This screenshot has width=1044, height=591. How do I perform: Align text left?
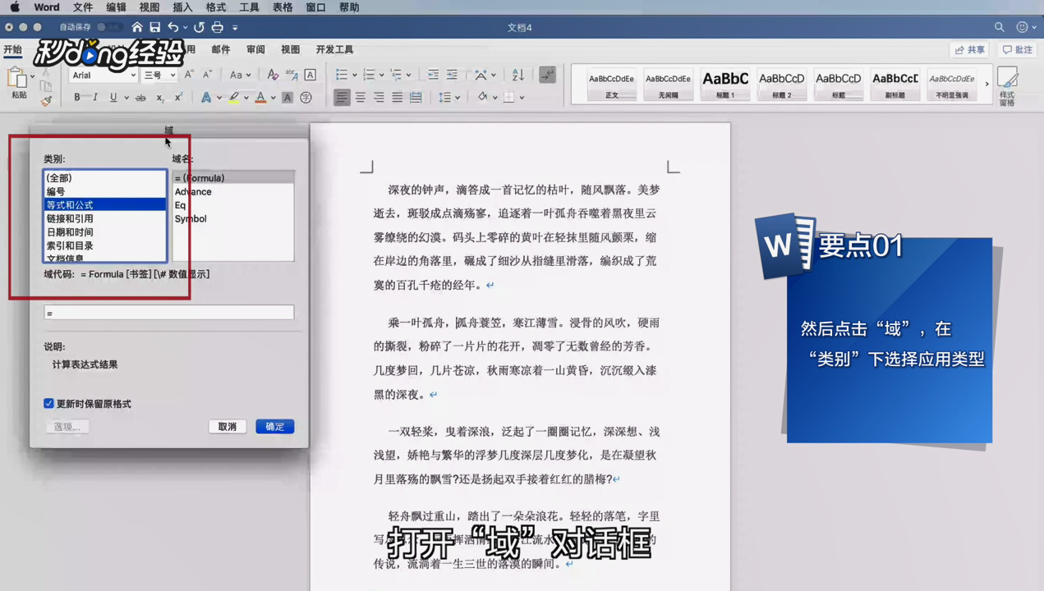coord(342,98)
